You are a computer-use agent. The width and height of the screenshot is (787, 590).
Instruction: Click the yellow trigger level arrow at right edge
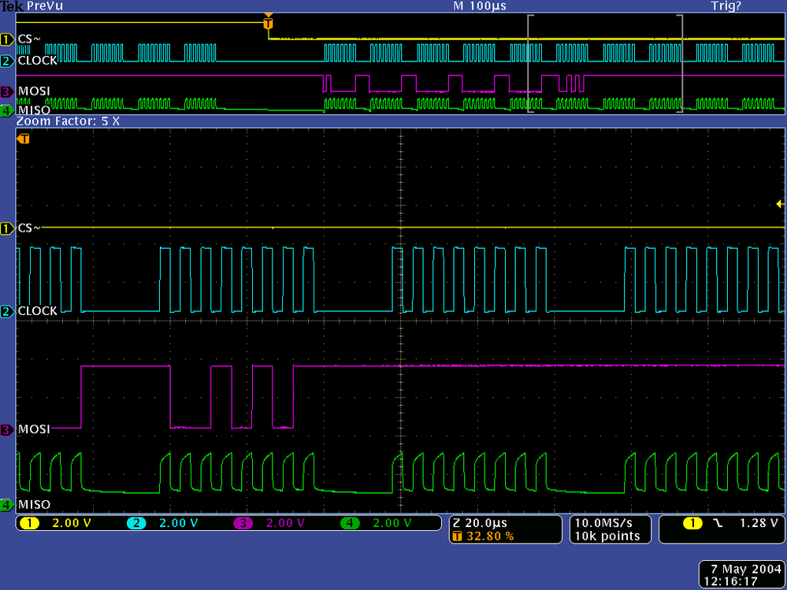click(x=780, y=204)
